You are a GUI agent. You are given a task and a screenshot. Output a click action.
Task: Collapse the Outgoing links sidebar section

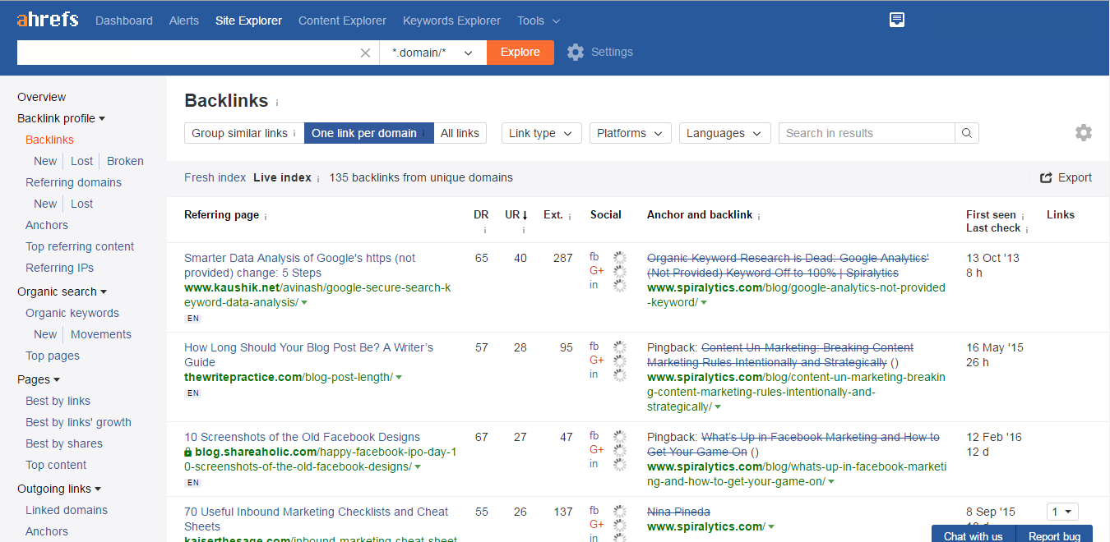pyautogui.click(x=59, y=489)
